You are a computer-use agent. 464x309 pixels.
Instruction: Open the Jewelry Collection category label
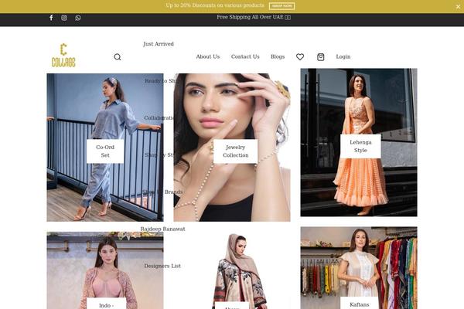(236, 151)
